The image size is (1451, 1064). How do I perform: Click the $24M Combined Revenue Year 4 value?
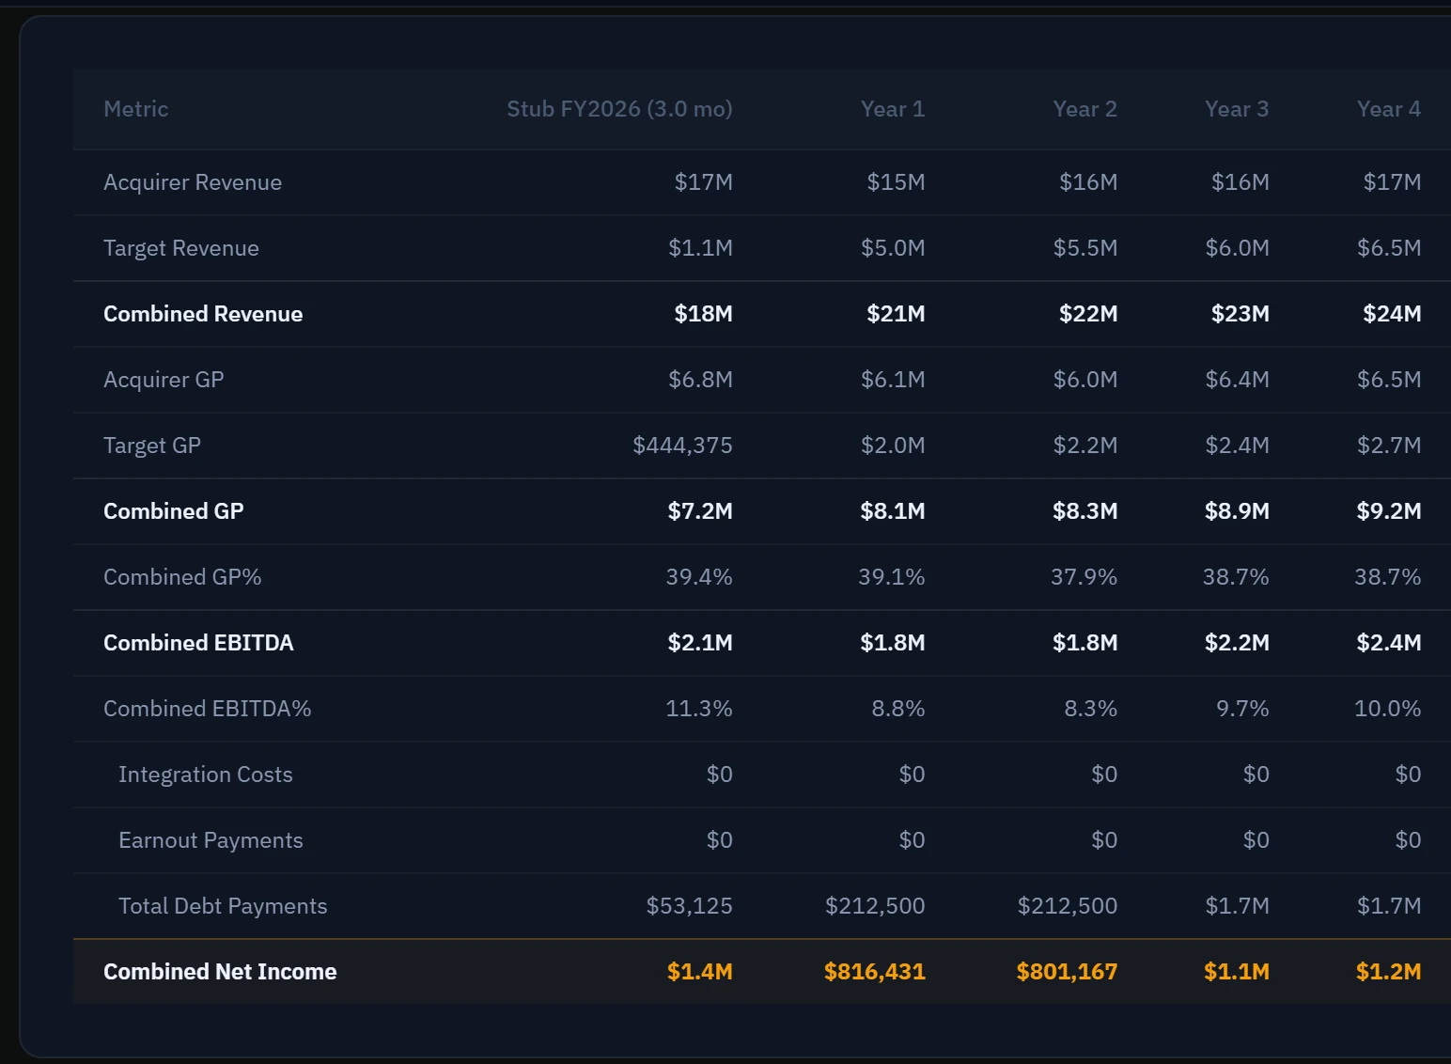point(1393,314)
